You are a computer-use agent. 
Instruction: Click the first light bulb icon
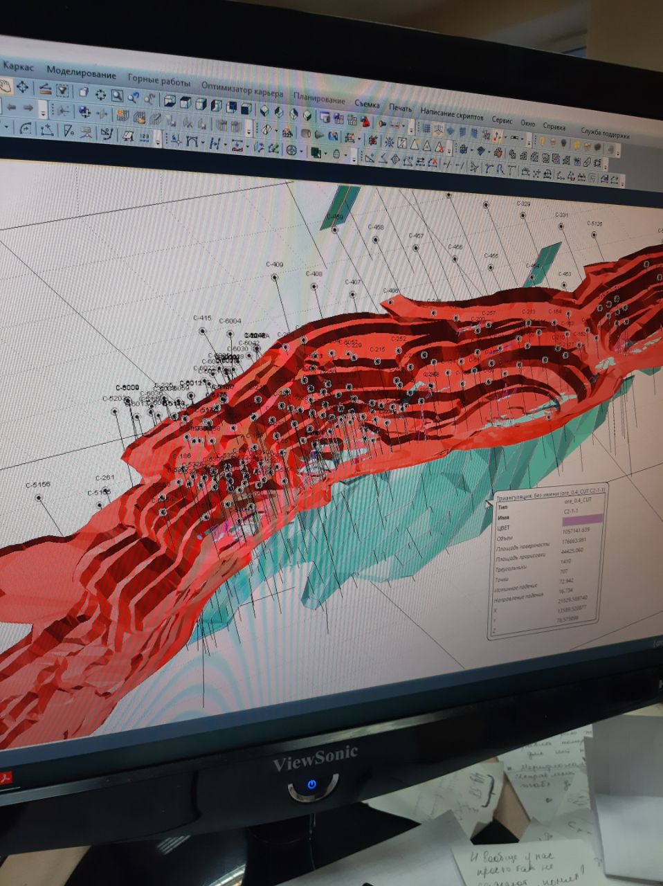click(x=543, y=141)
